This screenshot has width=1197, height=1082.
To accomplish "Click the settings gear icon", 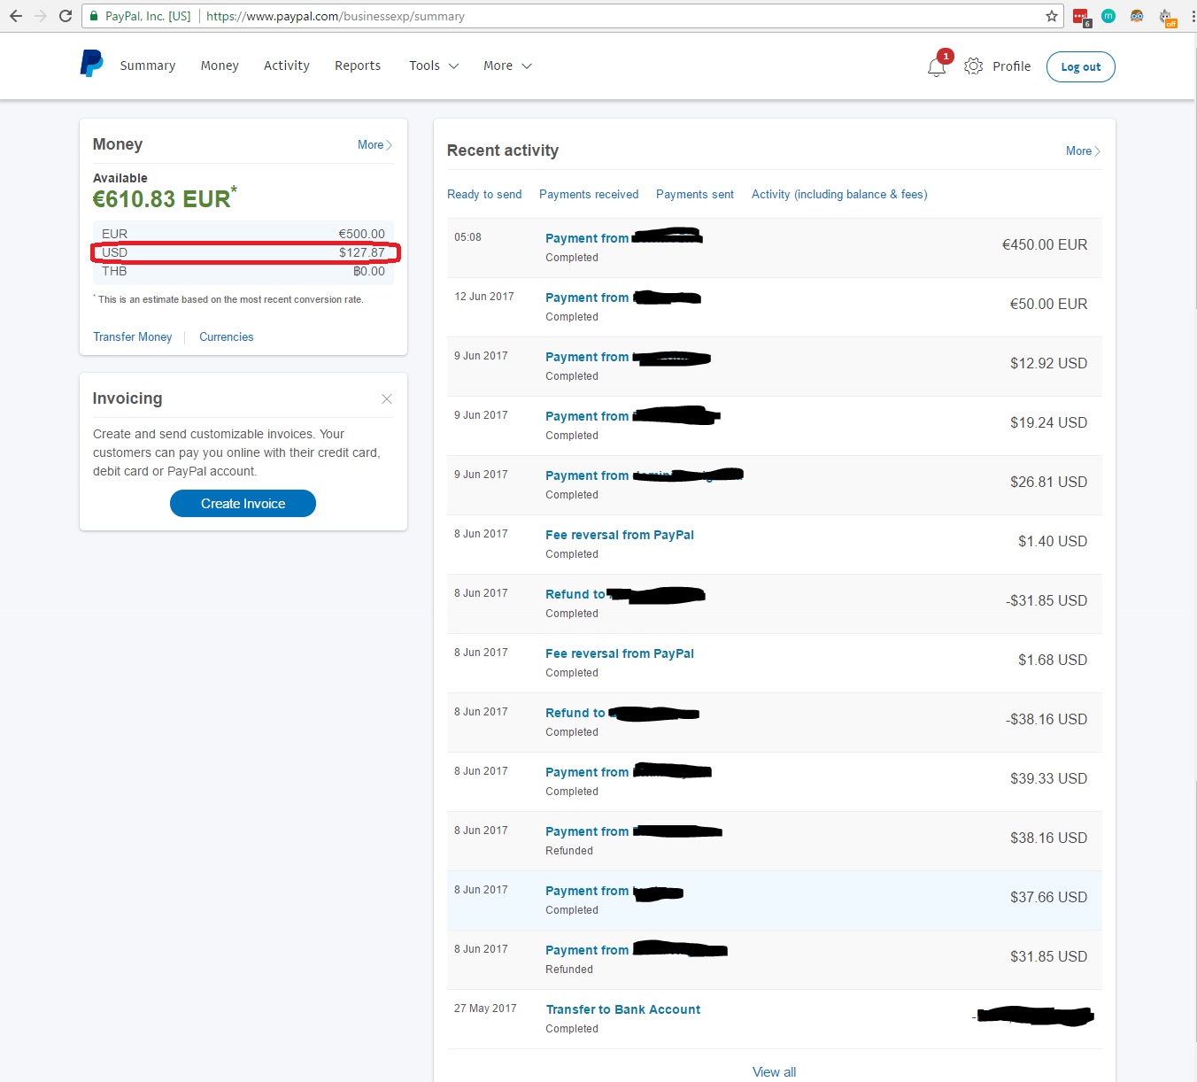I will (974, 66).
